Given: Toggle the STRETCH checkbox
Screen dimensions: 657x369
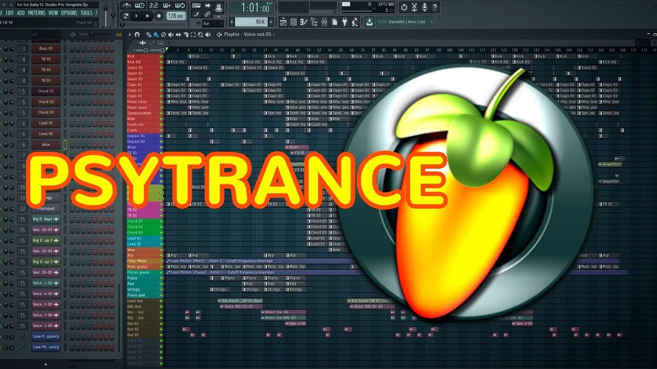Looking at the screenshot, I should point(162,50).
